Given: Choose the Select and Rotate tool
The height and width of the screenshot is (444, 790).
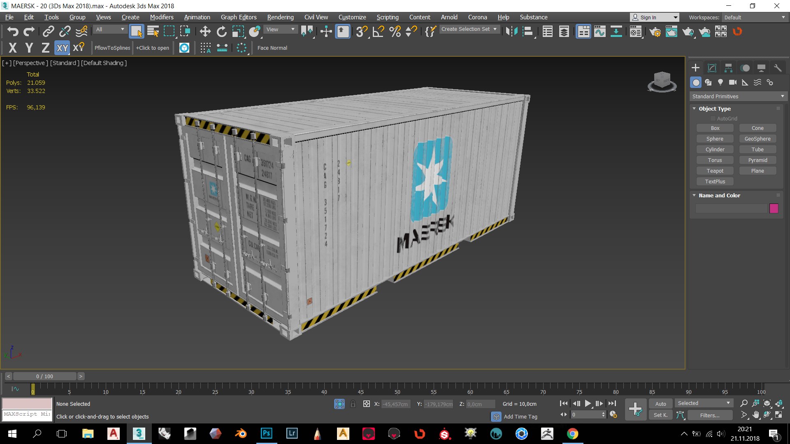Looking at the screenshot, I should point(221,32).
